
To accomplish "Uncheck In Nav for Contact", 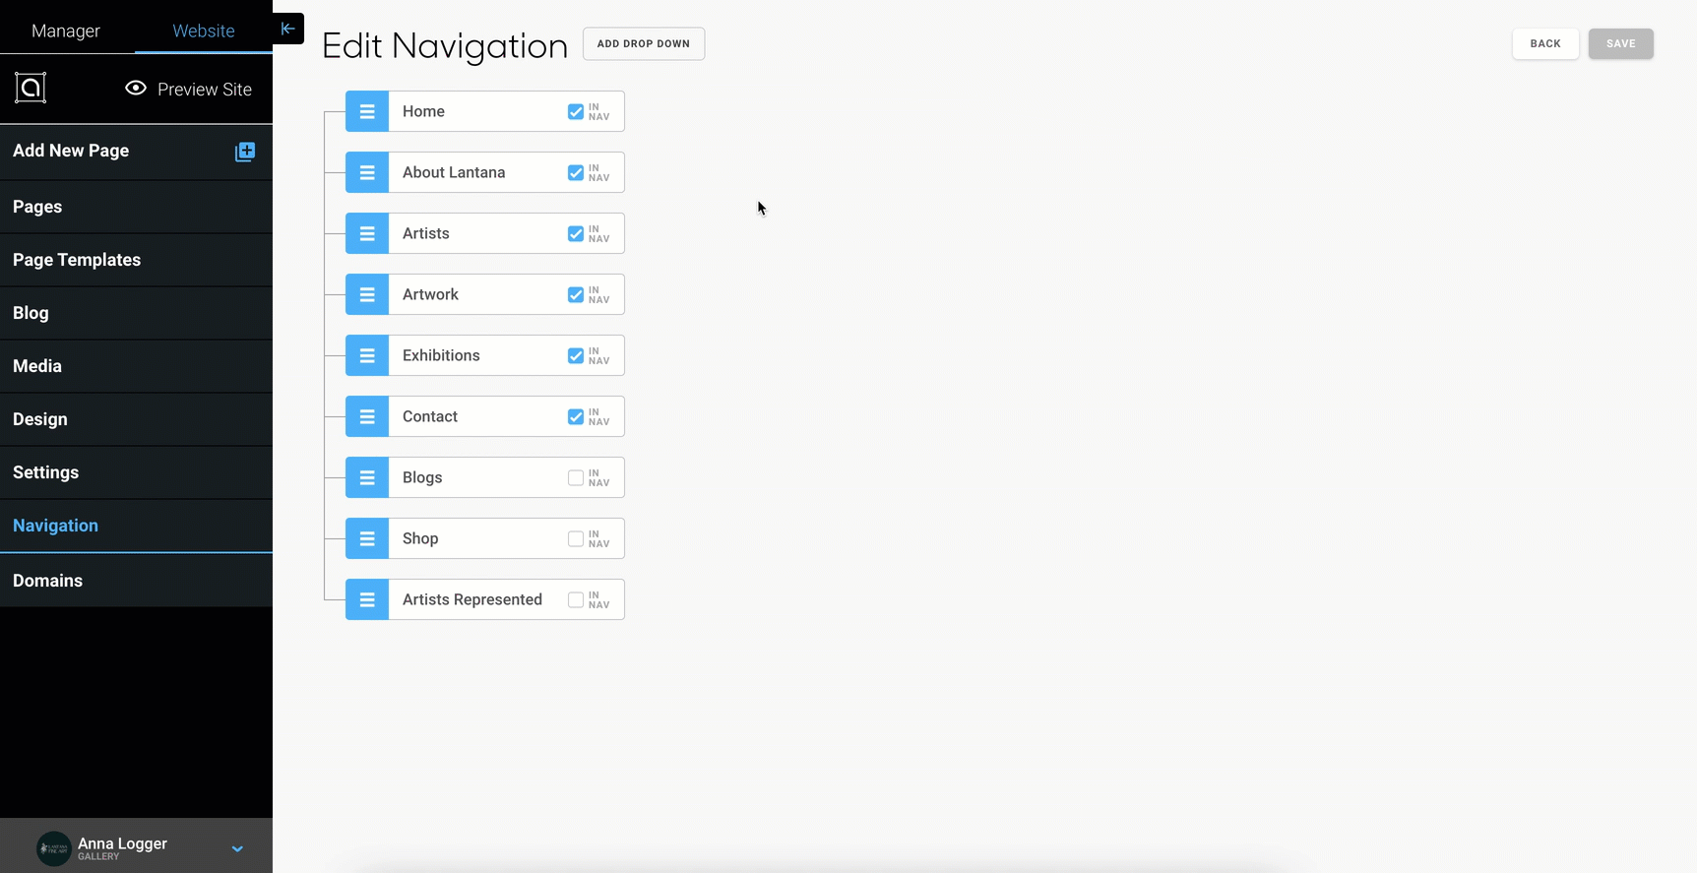I will tap(576, 417).
